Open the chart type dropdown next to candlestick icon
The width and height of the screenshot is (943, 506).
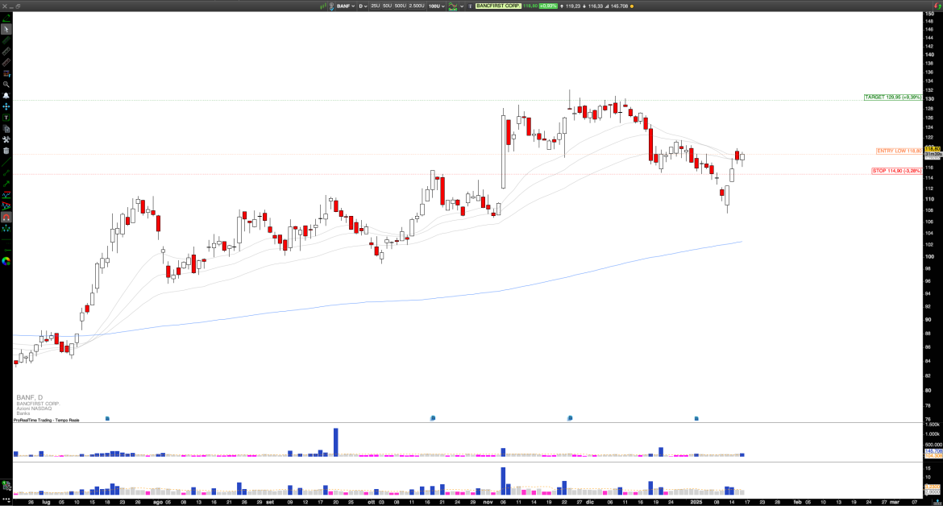460,6
